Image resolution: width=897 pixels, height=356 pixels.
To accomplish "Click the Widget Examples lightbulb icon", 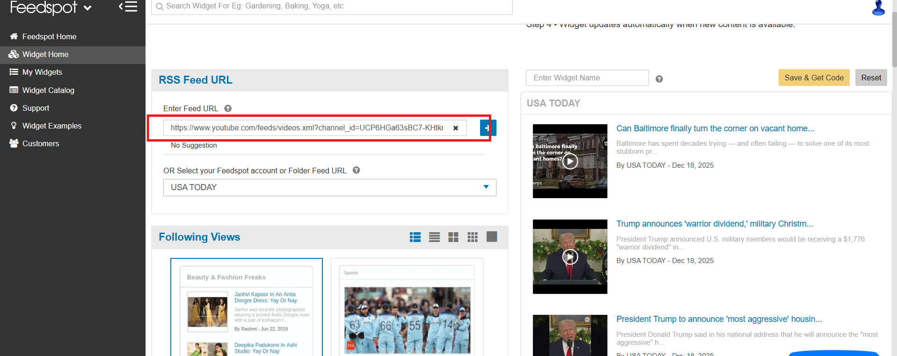I will click(x=14, y=126).
